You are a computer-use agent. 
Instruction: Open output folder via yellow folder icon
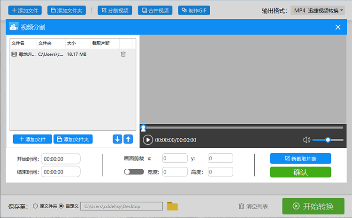coord(172,206)
